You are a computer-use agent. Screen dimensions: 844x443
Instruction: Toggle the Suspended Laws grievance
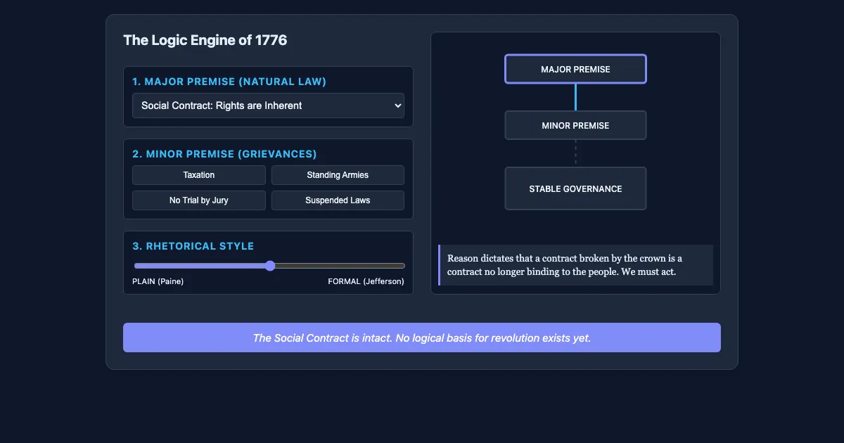point(338,200)
